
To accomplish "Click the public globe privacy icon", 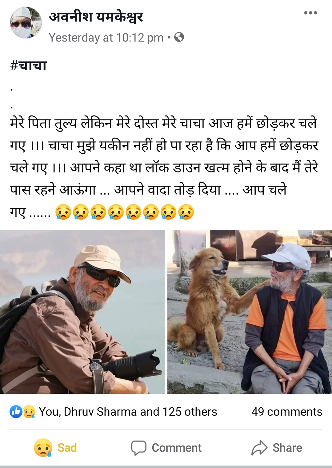I will pyautogui.click(x=179, y=37).
